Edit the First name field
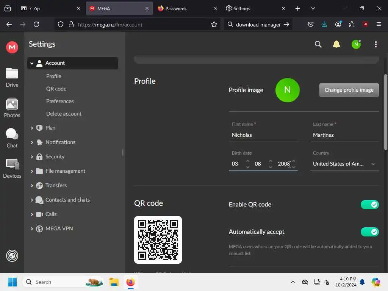388x291 pixels. [x=263, y=135]
